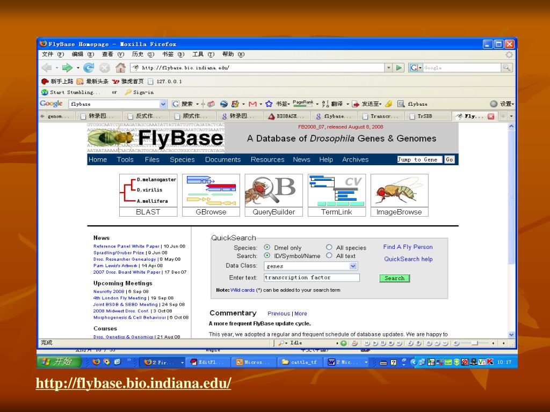
Task: Open the BLAST tool thumbnail
Action: pyautogui.click(x=148, y=195)
